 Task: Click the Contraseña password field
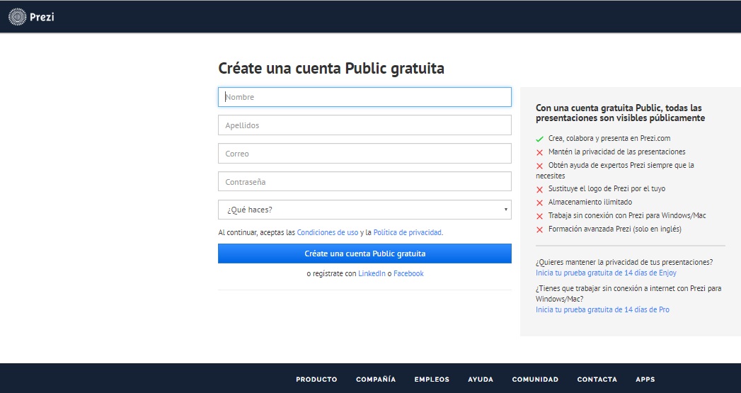tap(364, 181)
